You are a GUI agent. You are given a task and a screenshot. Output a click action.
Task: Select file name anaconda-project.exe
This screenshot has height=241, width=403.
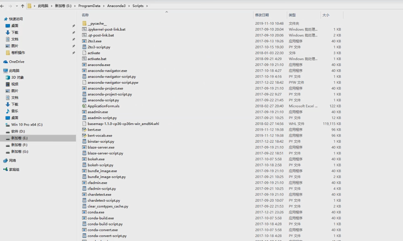pos(105,88)
